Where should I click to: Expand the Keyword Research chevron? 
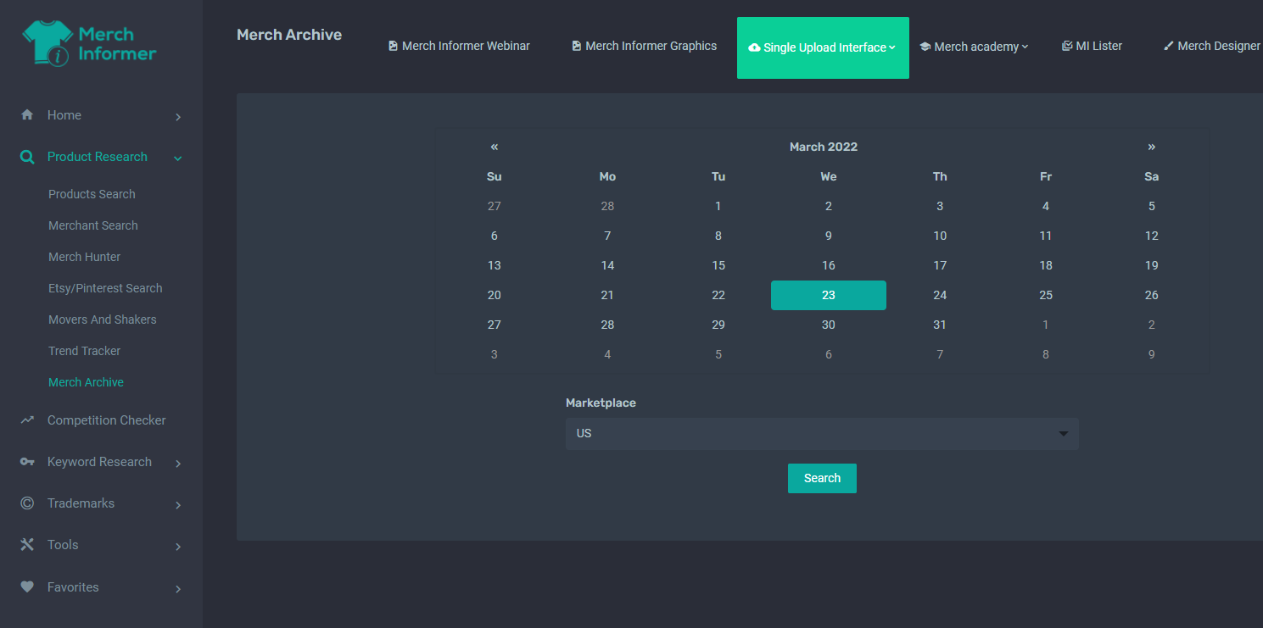click(178, 464)
